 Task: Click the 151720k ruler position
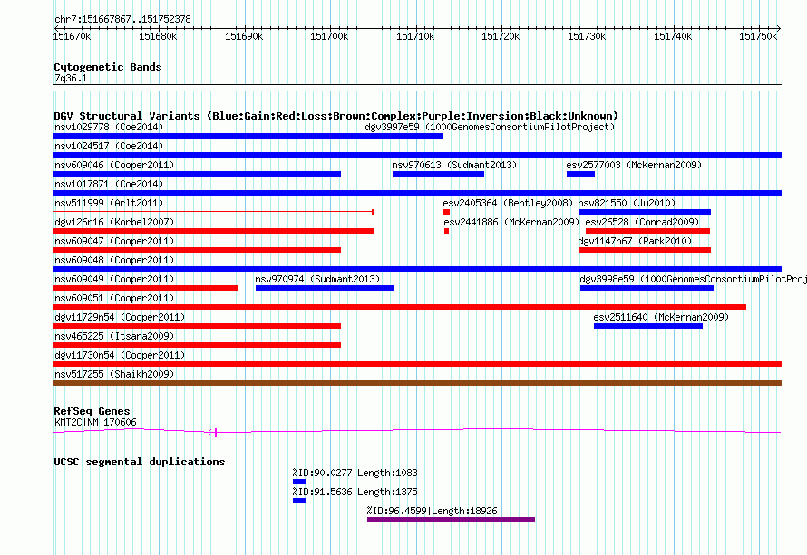[501, 36]
